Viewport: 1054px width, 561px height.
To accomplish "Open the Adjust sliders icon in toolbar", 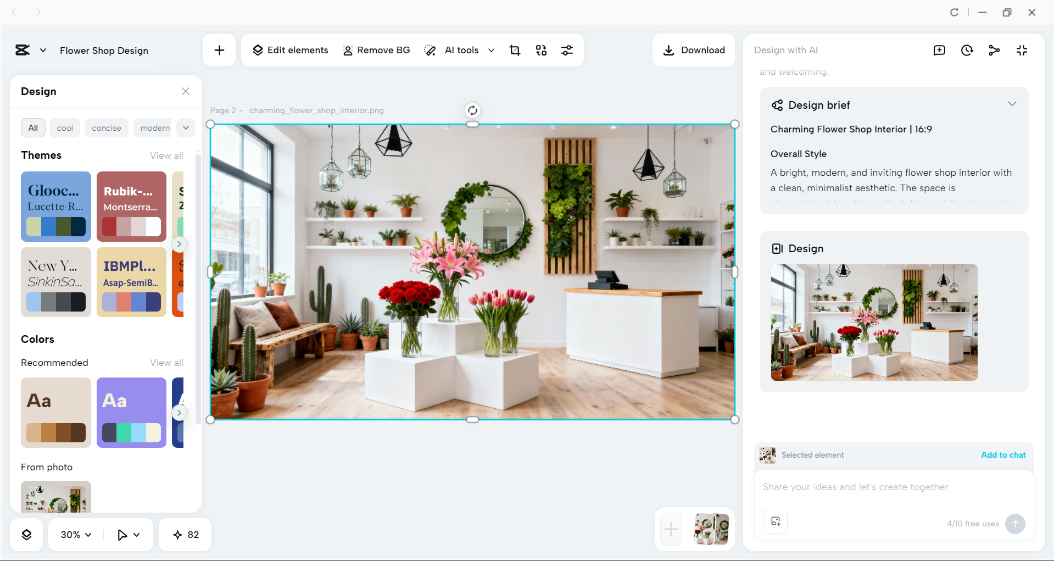I will point(567,50).
